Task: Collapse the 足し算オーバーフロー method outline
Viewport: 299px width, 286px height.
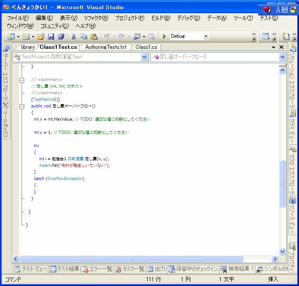Action: point(22,106)
